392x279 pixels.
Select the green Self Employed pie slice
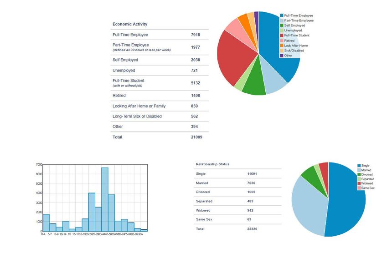tap(254, 84)
